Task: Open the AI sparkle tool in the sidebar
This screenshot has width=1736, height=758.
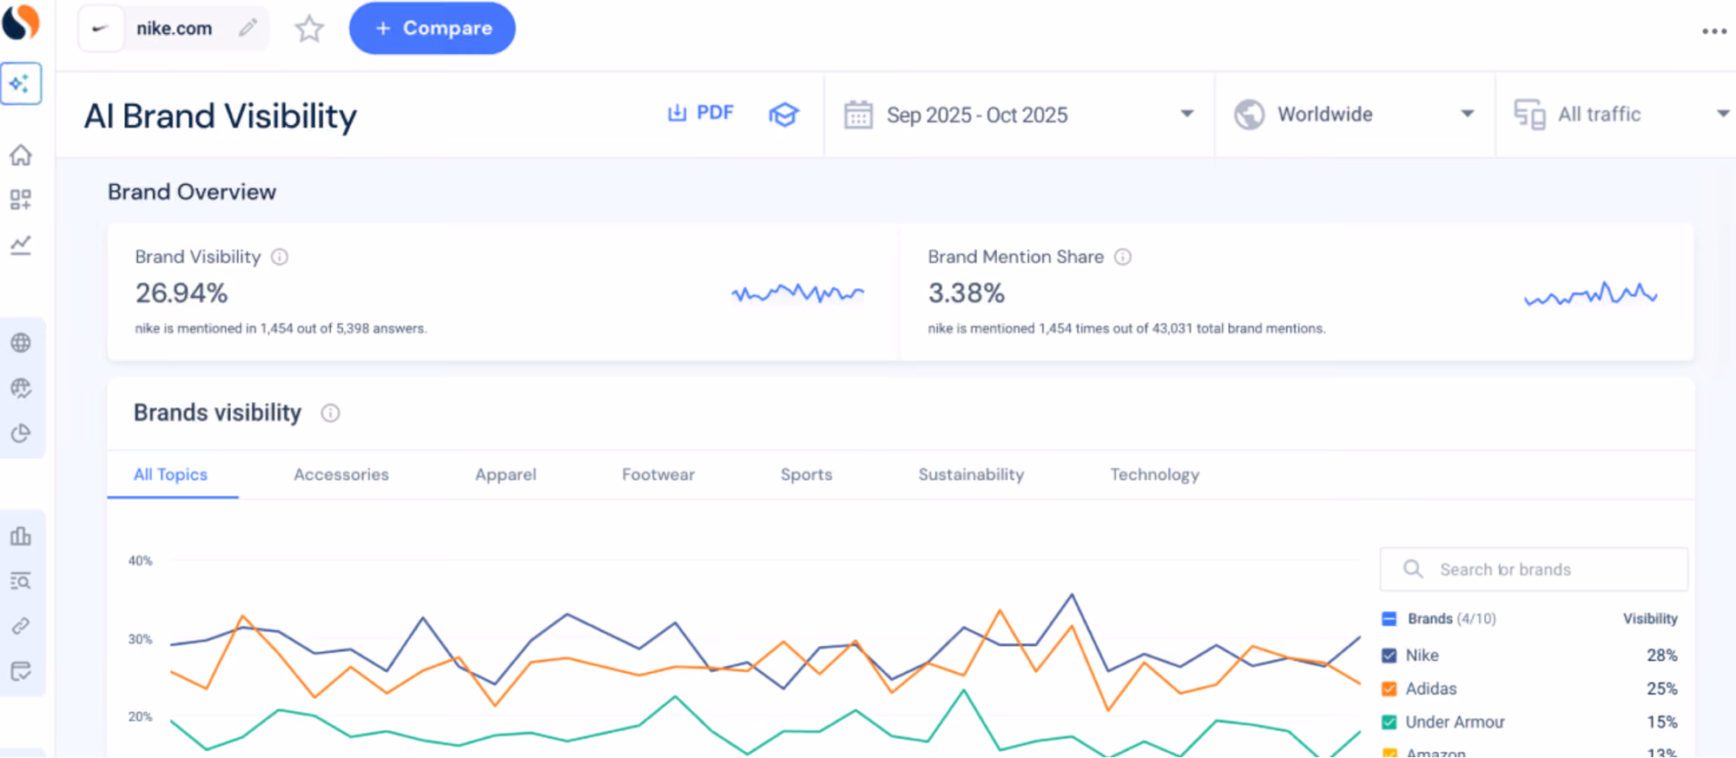Action: click(21, 84)
